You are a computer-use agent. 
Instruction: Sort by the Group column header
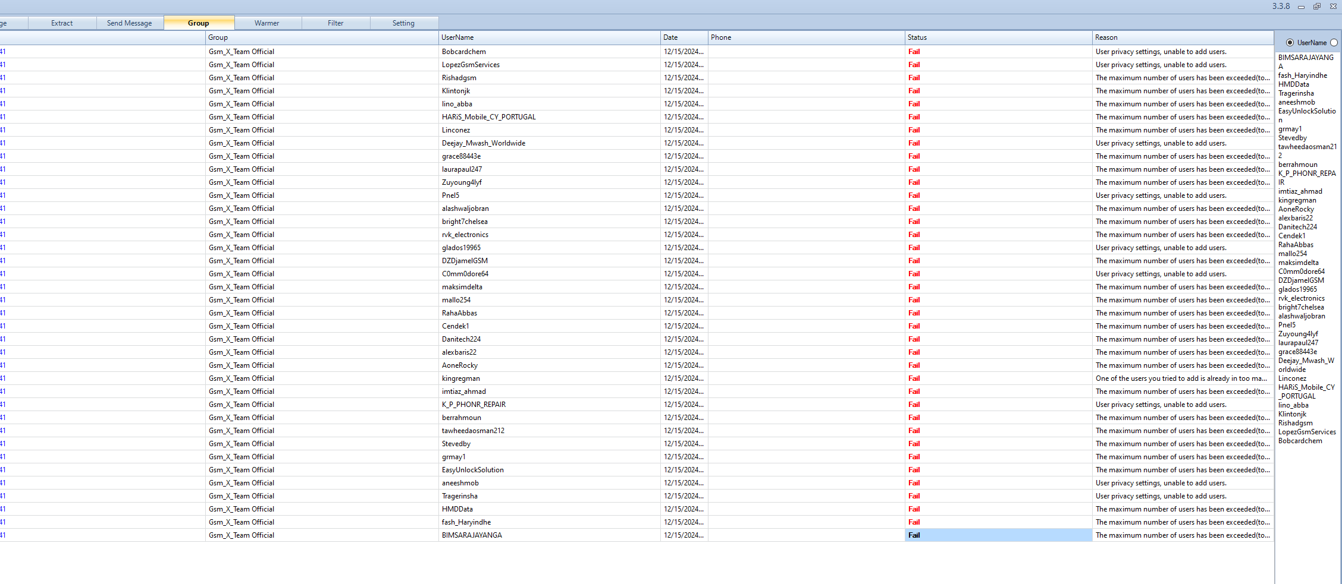point(322,37)
